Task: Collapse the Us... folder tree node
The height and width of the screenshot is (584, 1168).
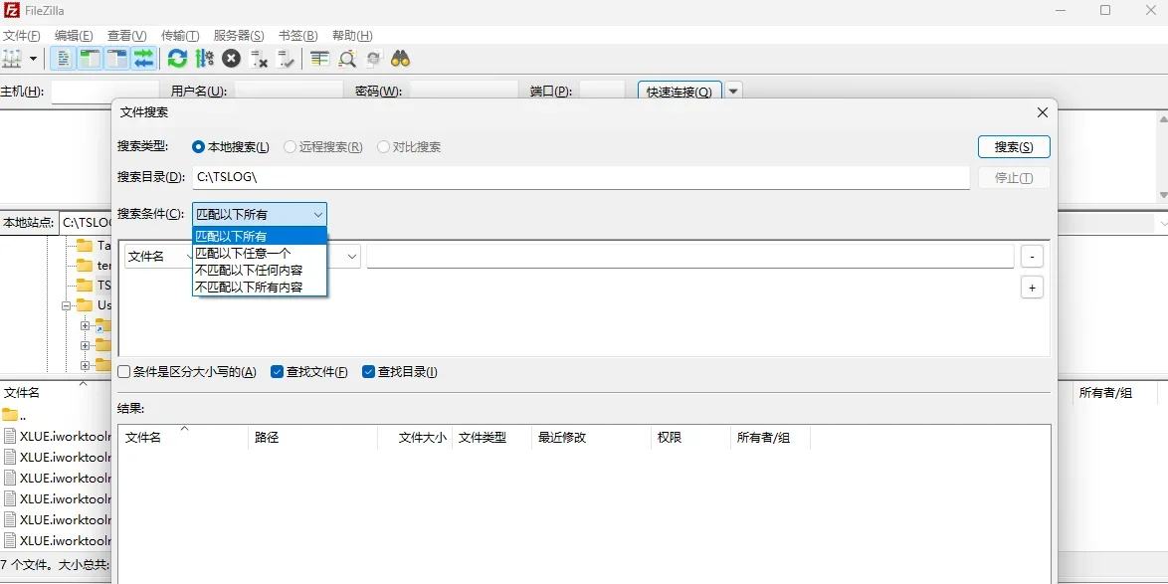Action: pos(67,305)
